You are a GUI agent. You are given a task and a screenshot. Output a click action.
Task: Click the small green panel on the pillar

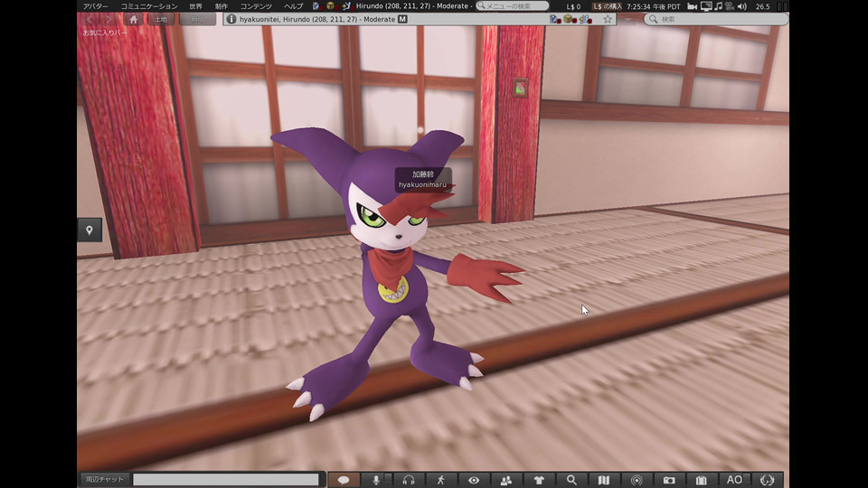pos(520,88)
